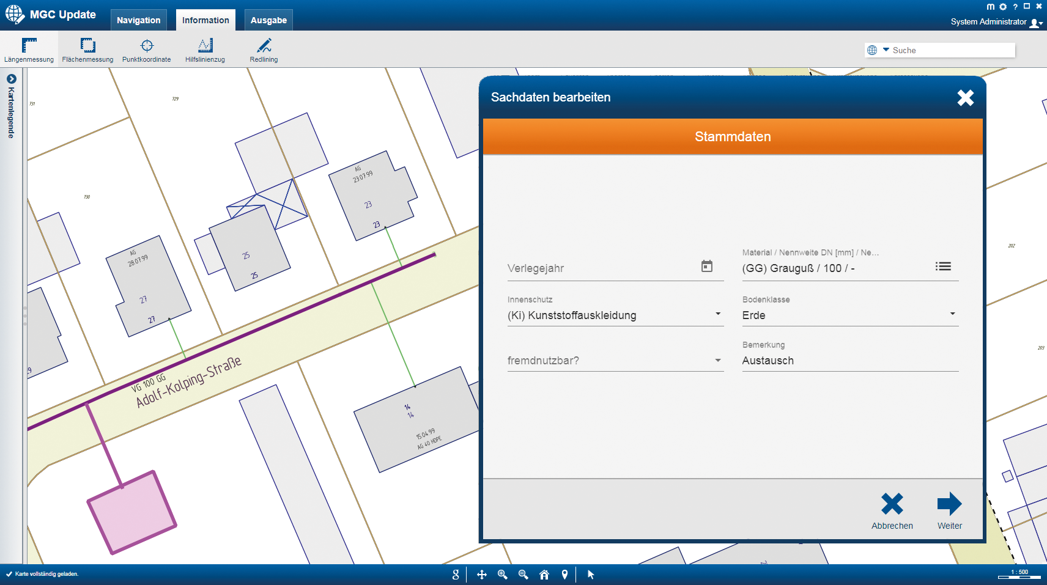Expand the Bodenklasse dropdown showing Erde
This screenshot has height=585, width=1047.
click(952, 314)
